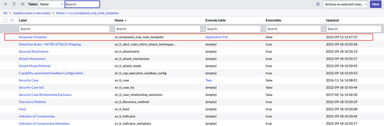Open the personalize list gear icon
Screen dimensions: 384x126
click(318, 4)
